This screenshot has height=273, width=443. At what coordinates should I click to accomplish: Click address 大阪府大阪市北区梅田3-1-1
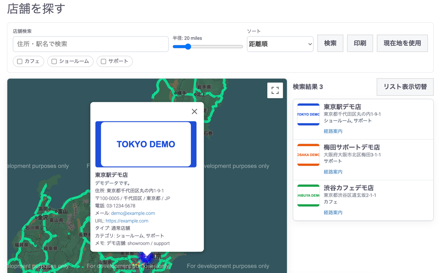coord(352,155)
